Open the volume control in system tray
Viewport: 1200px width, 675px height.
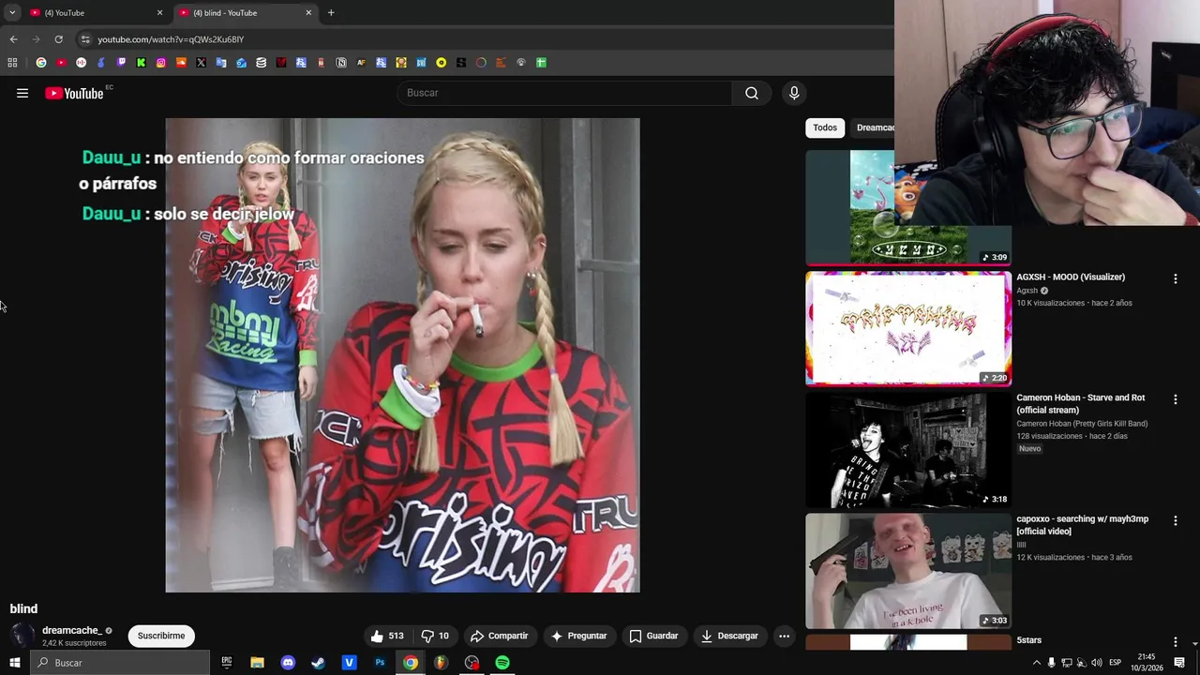coord(1097,663)
